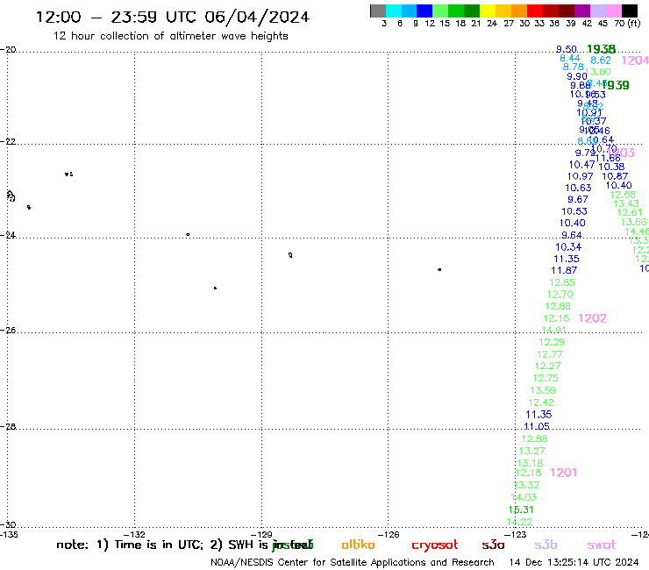
Task: Click the wave height reading 12.29
Action: coord(552,342)
